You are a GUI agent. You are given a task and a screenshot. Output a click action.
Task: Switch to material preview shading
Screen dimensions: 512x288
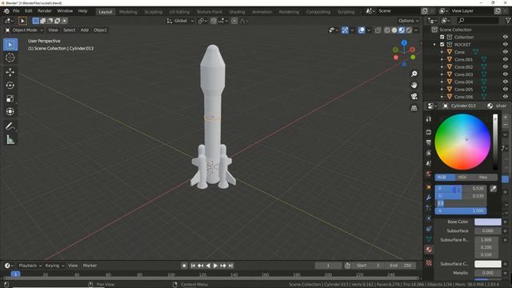(402, 30)
